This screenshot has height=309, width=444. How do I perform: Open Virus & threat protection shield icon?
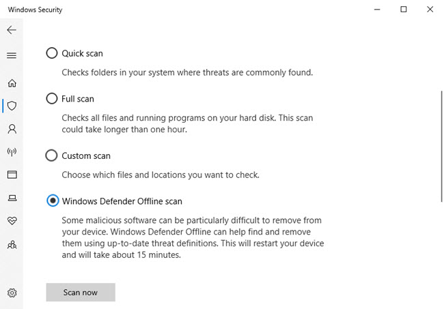click(12, 106)
